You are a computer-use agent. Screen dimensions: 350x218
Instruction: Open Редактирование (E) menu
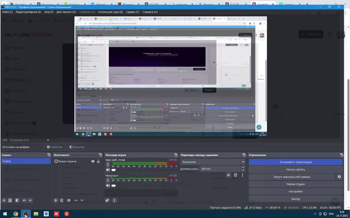(28, 12)
